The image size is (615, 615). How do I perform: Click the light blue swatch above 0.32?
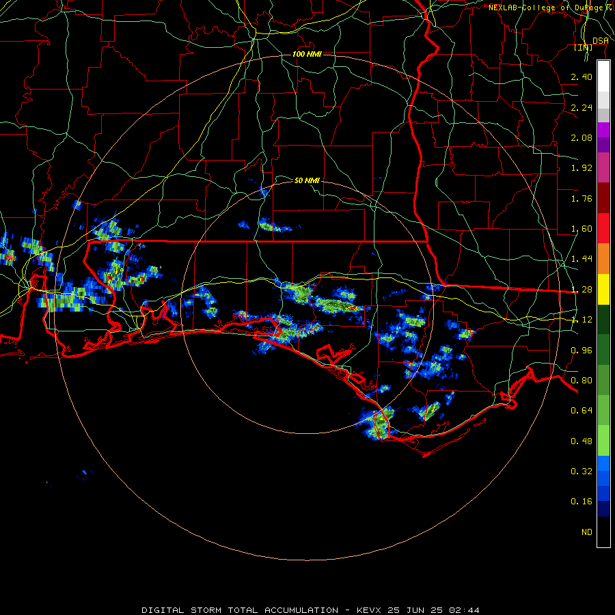603,463
